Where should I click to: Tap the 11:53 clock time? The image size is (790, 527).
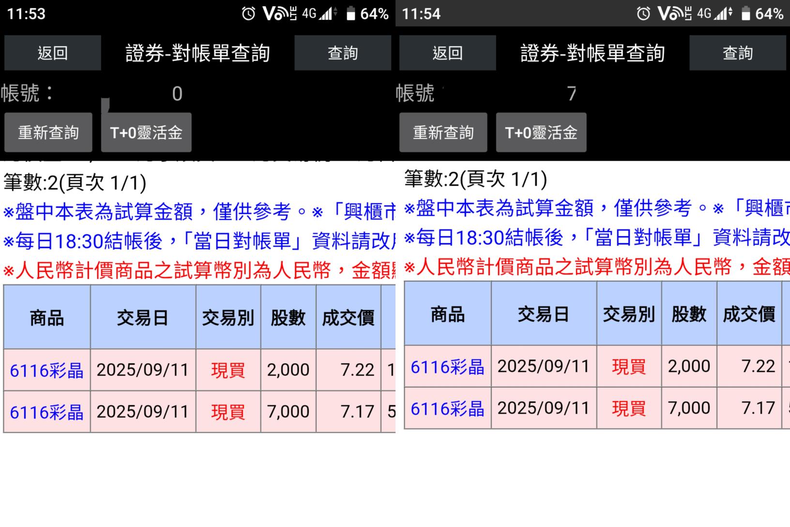(x=26, y=14)
